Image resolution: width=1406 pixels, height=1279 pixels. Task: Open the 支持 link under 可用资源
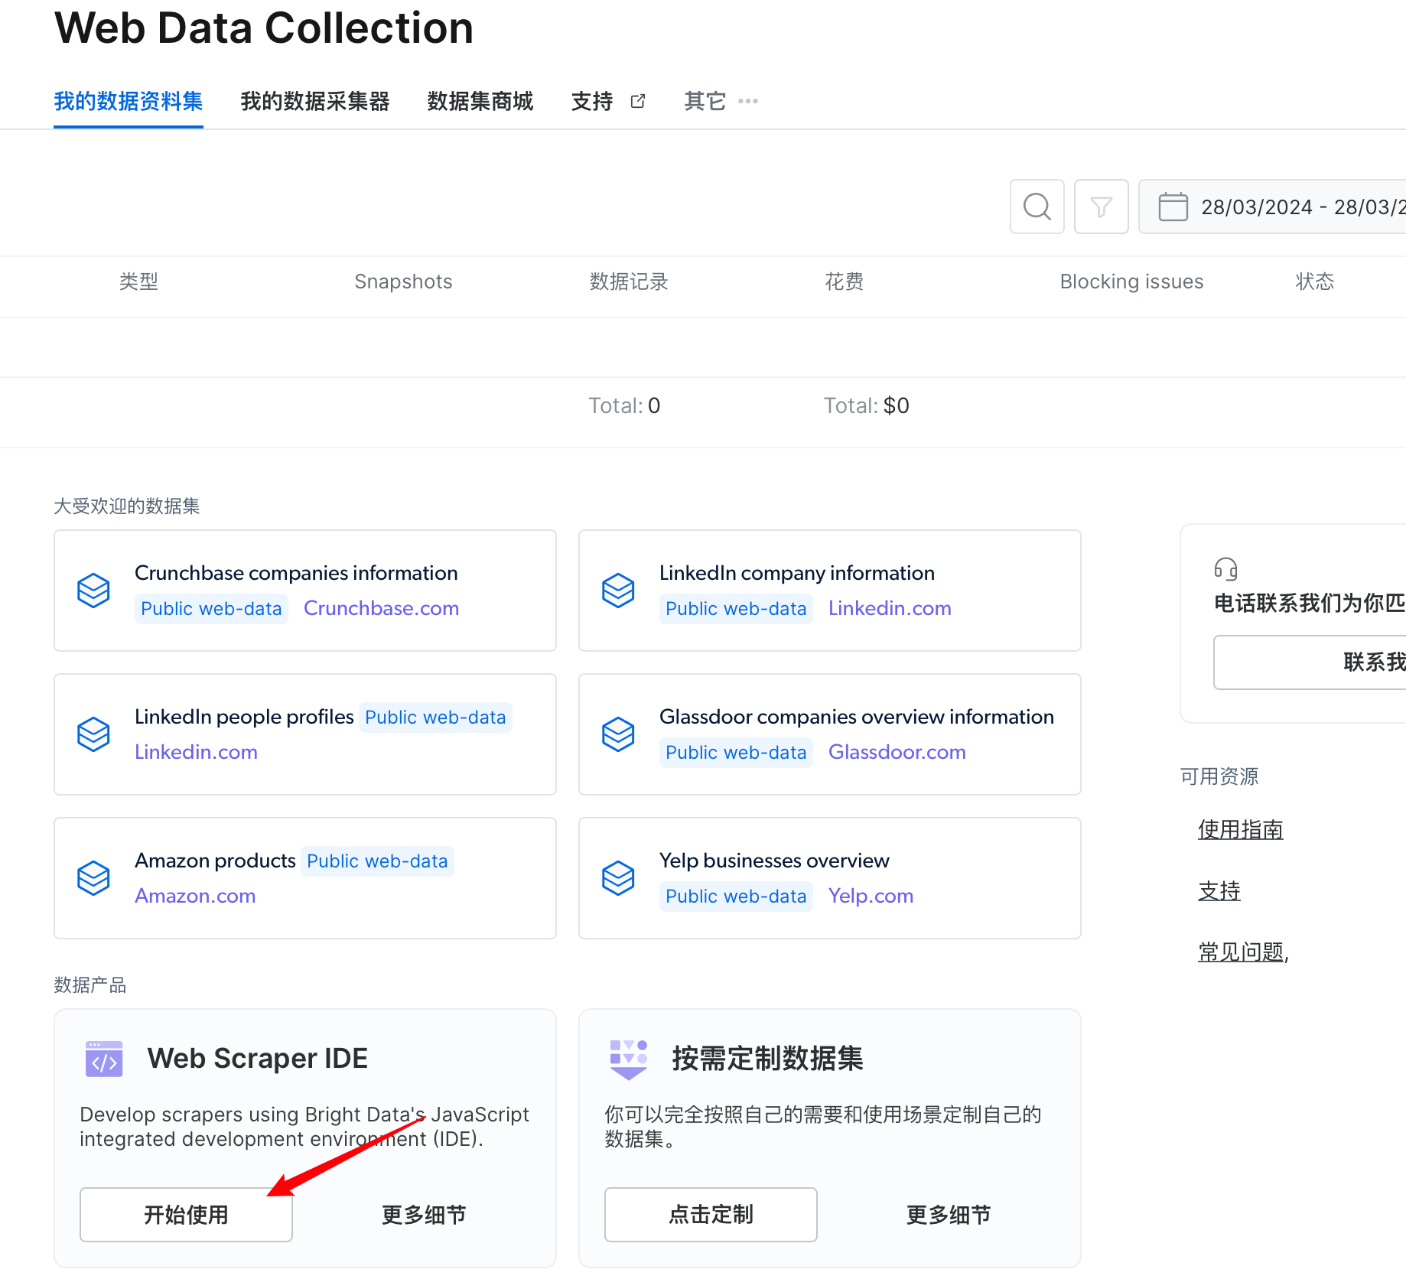1219,890
